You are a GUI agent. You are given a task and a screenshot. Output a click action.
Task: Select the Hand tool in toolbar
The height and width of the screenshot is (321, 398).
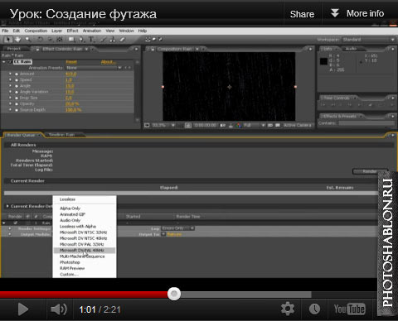pos(18,40)
